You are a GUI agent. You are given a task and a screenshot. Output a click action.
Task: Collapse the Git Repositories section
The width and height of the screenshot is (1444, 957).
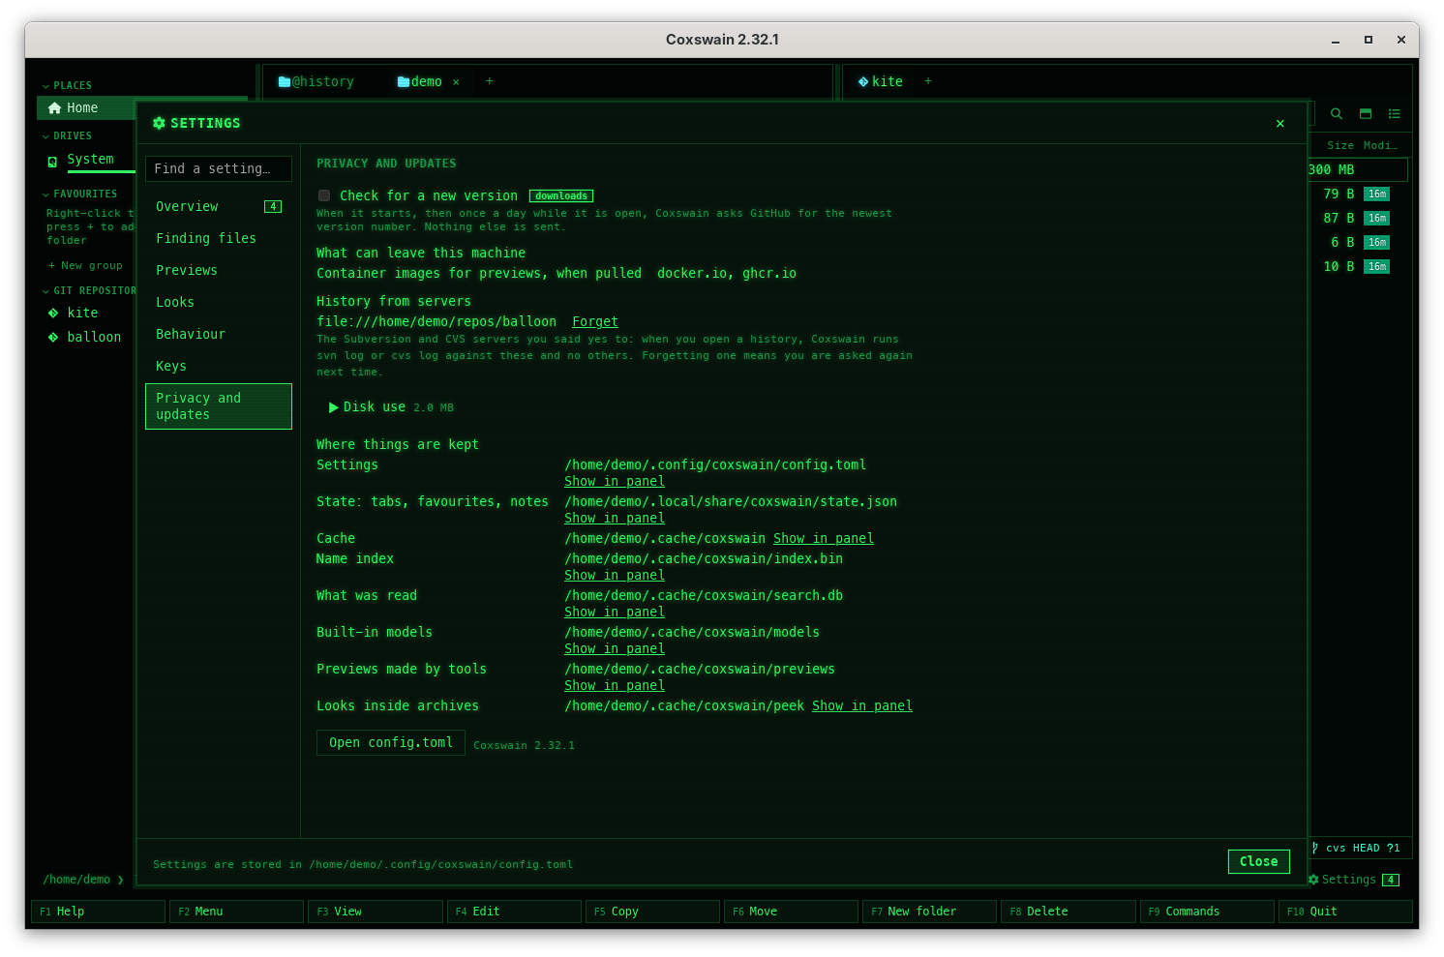point(45,291)
